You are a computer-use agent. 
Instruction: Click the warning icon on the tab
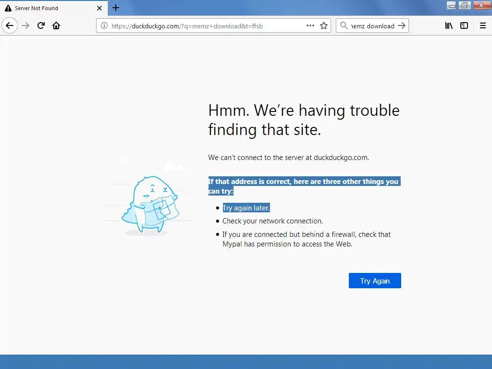point(8,8)
